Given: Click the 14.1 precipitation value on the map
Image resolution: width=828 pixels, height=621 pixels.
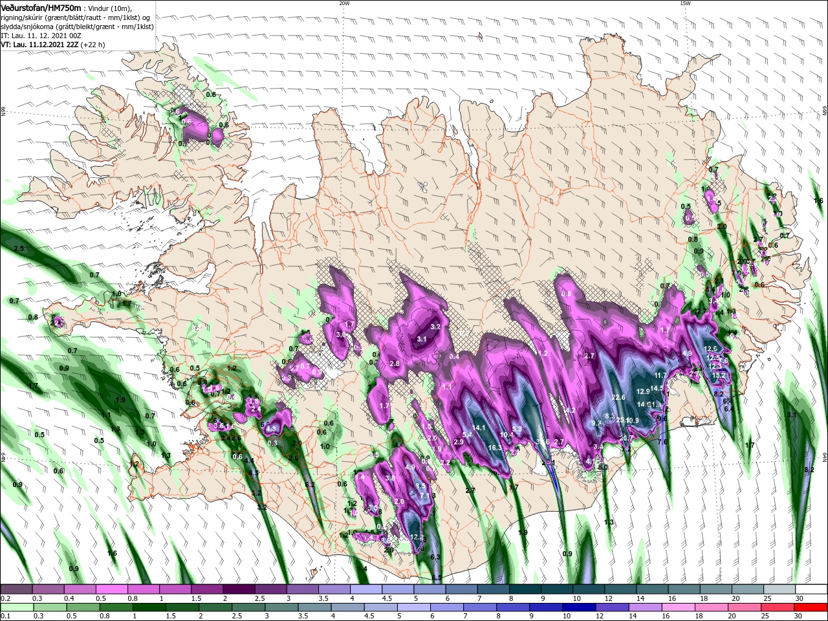Looking at the screenshot, I should coord(479,428).
